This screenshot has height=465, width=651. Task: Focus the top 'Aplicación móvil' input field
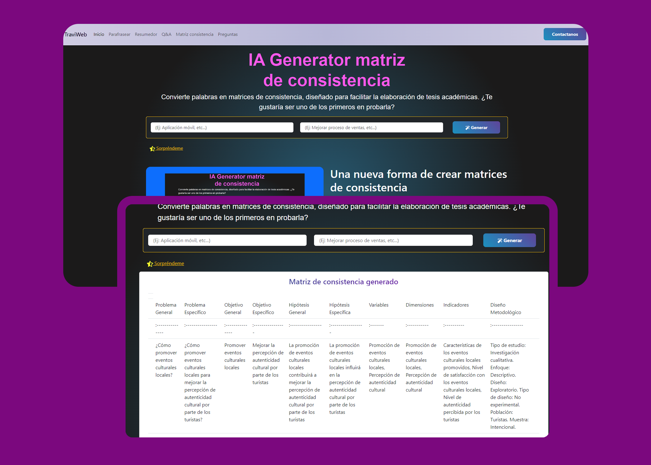pos(222,127)
